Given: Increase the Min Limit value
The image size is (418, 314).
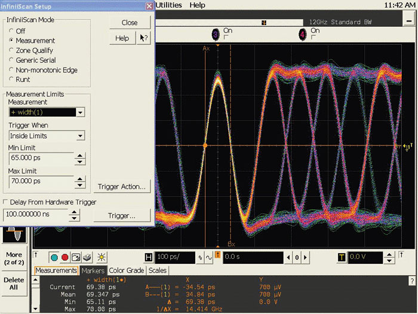Looking at the screenshot, I should coord(79,156).
